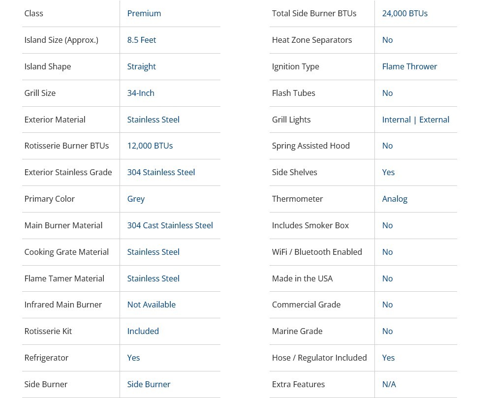Screen dimensions: 491x398
Task: Click the Stainless Steel exterior material link
Action: 153,120
